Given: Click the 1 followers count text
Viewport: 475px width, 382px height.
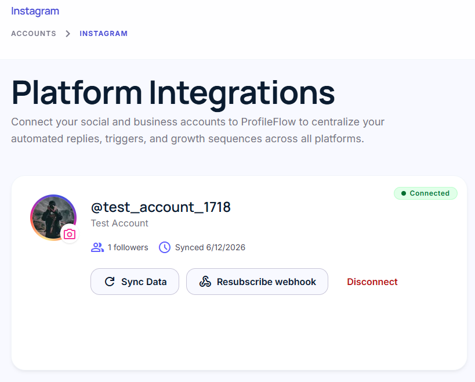Looking at the screenshot, I should pyautogui.click(x=128, y=247).
